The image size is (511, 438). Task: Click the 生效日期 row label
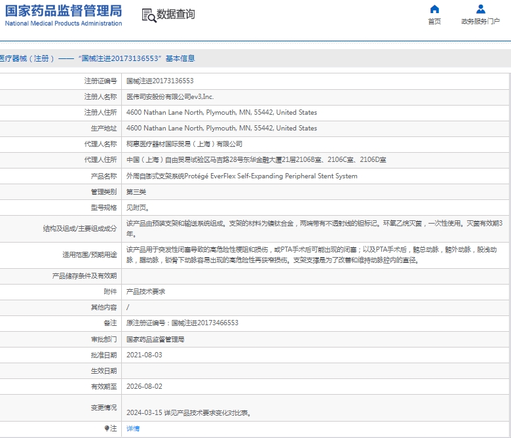pyautogui.click(x=104, y=371)
